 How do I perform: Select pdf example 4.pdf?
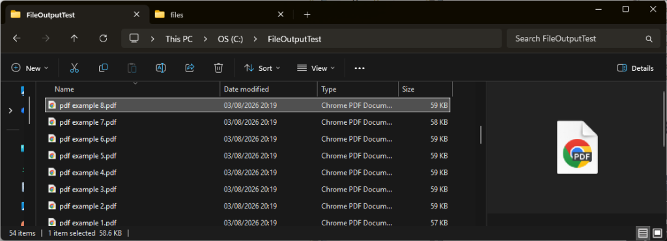click(x=248, y=172)
